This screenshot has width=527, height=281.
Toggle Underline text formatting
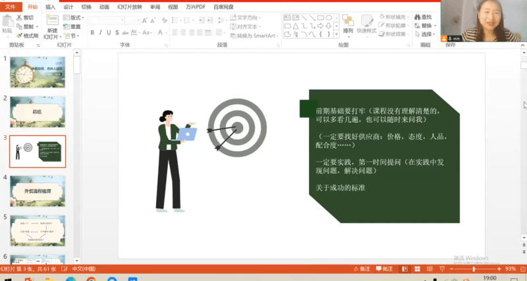tap(110, 32)
